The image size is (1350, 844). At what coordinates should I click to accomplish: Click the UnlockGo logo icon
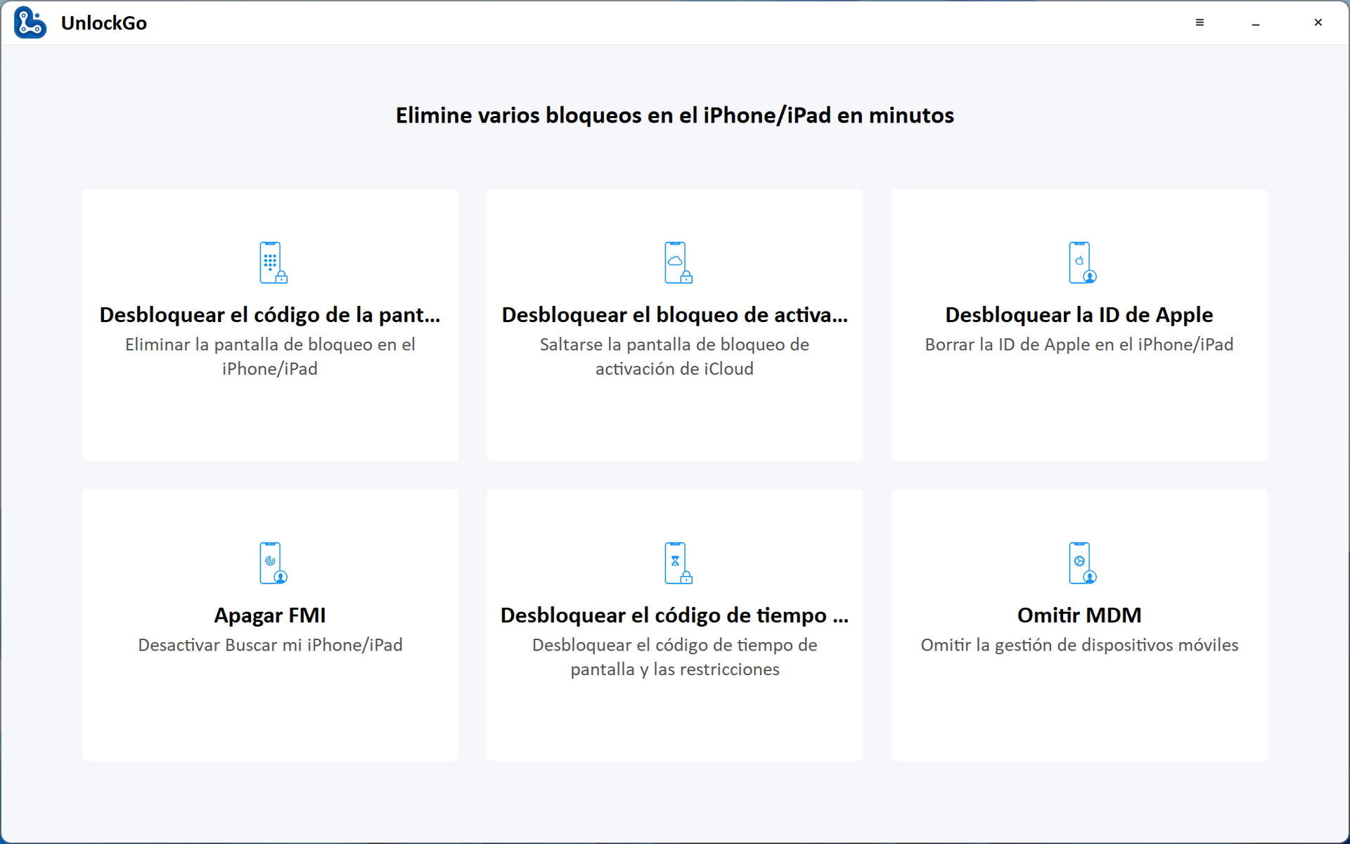30,23
